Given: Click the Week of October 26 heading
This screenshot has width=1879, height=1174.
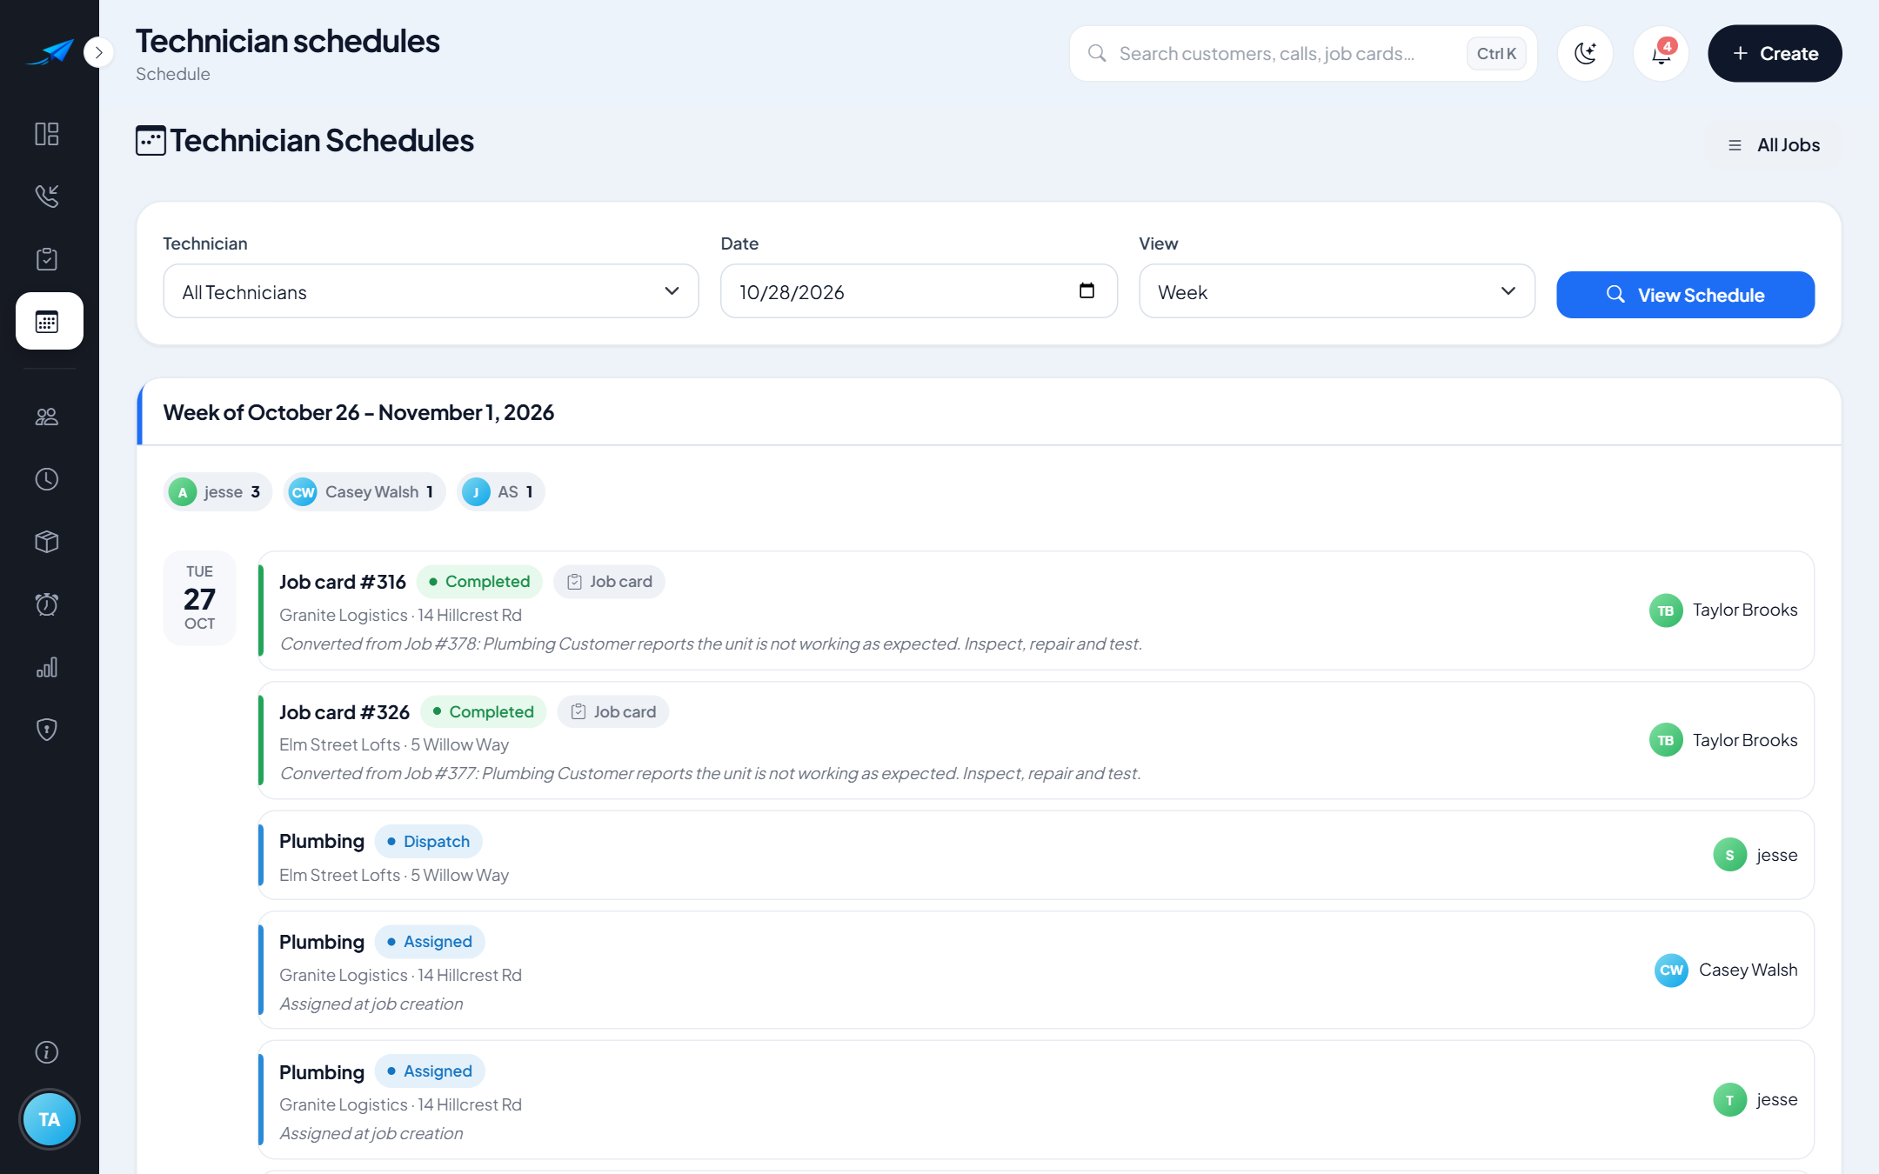Looking at the screenshot, I should click(358, 412).
